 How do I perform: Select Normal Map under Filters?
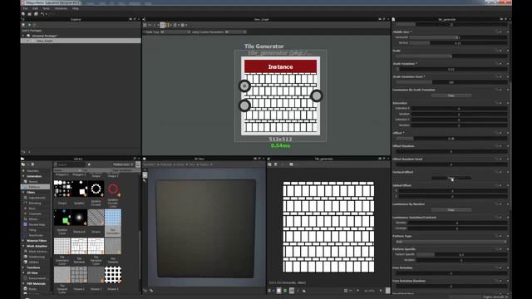click(37, 224)
